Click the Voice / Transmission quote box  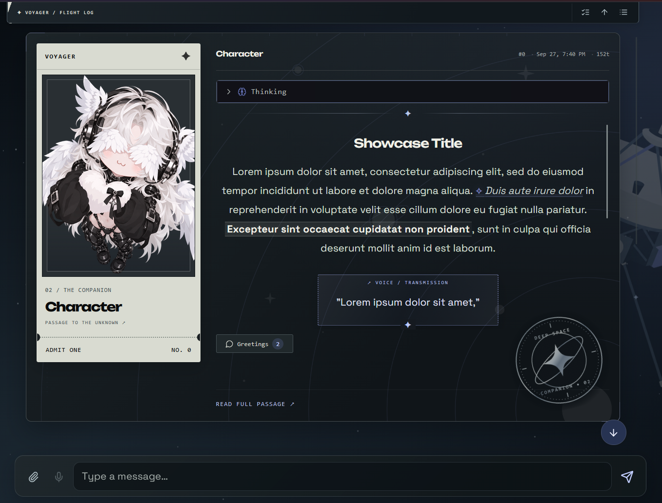(x=408, y=300)
